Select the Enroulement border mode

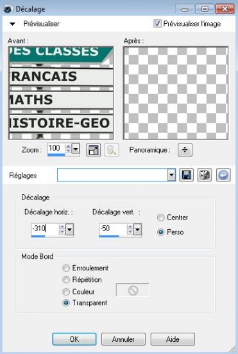click(x=66, y=268)
